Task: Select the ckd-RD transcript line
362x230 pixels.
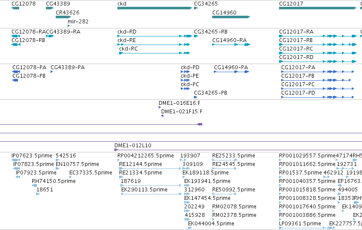Action: (155, 36)
